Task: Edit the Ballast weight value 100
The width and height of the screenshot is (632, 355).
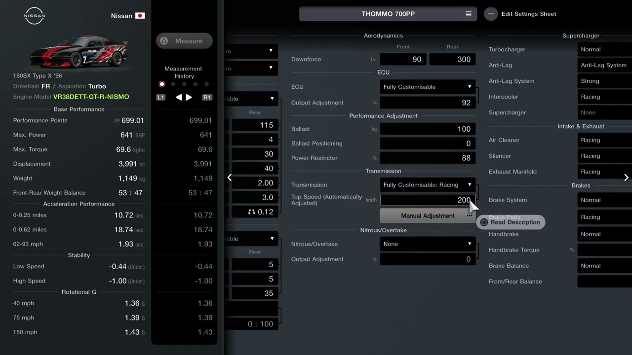Action: pos(428,129)
